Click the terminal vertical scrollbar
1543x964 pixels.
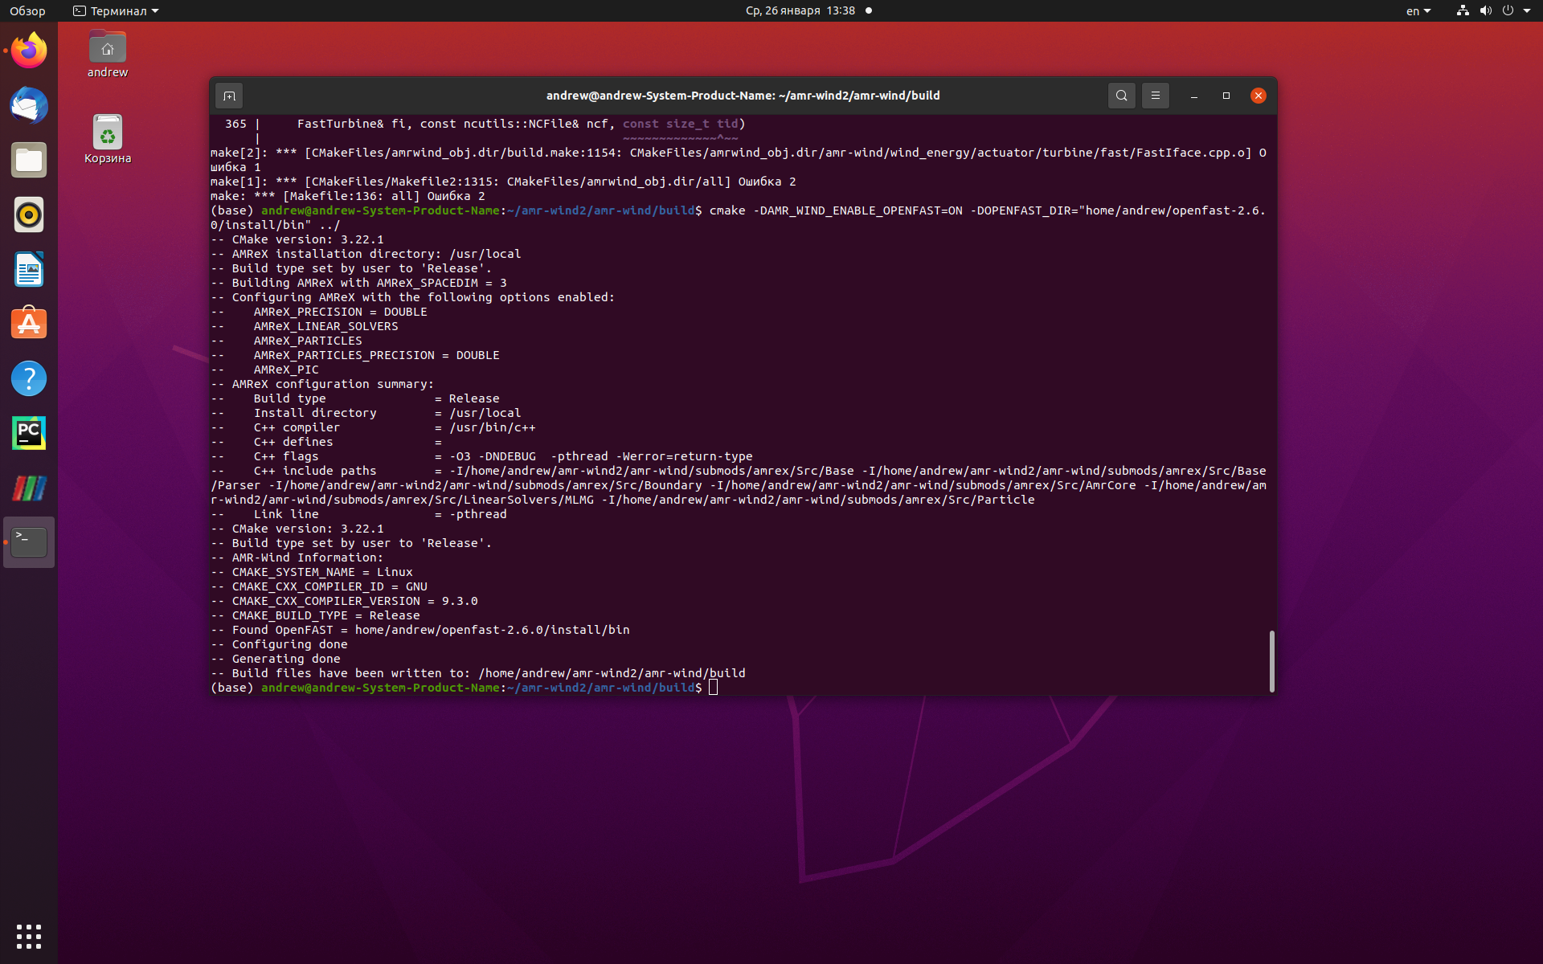1271,660
